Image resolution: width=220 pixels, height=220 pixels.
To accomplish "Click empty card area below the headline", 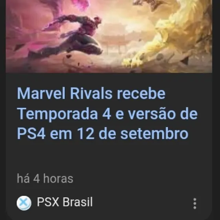I will [x=109, y=156].
